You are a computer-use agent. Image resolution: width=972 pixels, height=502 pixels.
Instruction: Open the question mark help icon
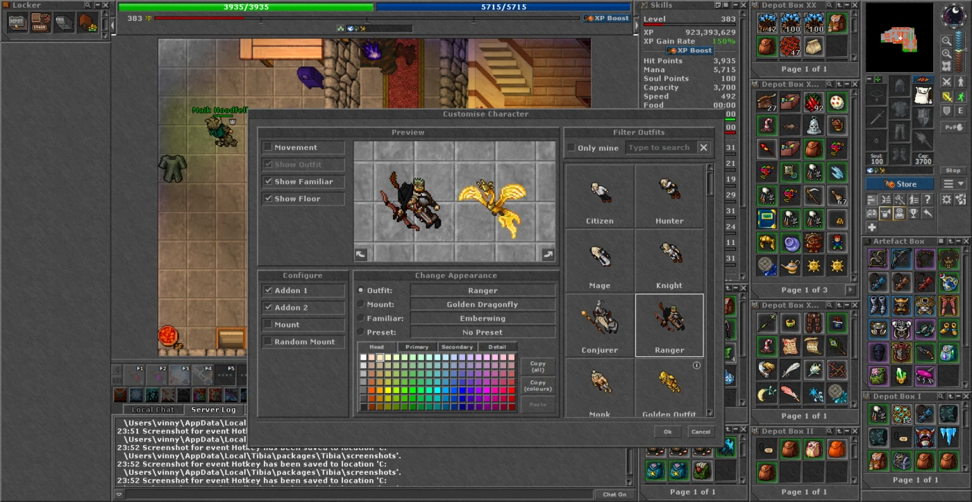click(x=926, y=199)
